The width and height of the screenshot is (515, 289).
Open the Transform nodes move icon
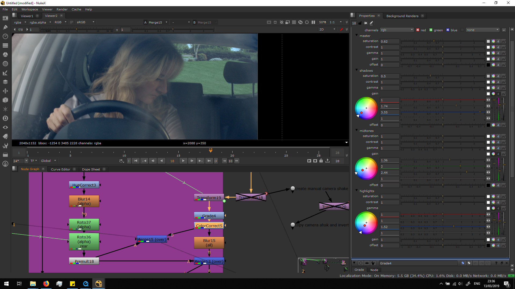click(5, 91)
